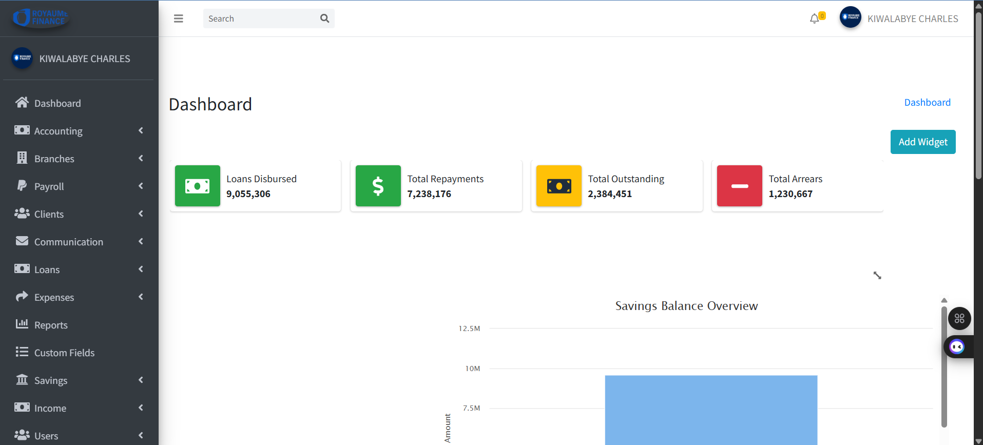The image size is (983, 445).
Task: Open Custom Fields in sidebar
Action: [x=64, y=353]
